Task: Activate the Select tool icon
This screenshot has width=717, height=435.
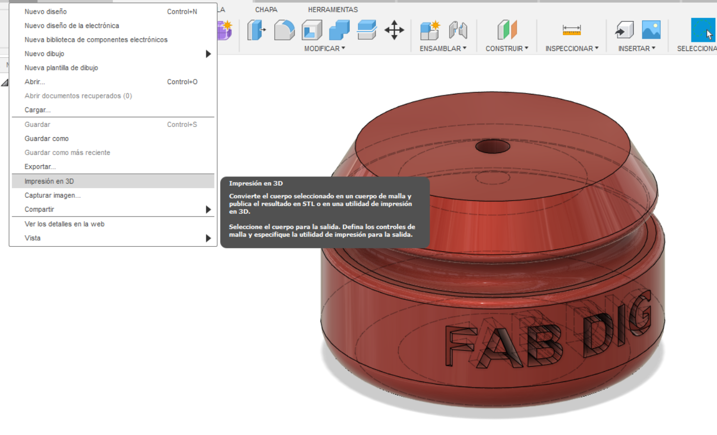Action: point(704,30)
